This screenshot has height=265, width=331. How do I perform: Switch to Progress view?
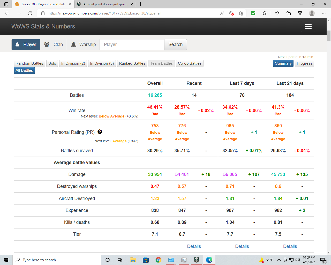point(304,63)
